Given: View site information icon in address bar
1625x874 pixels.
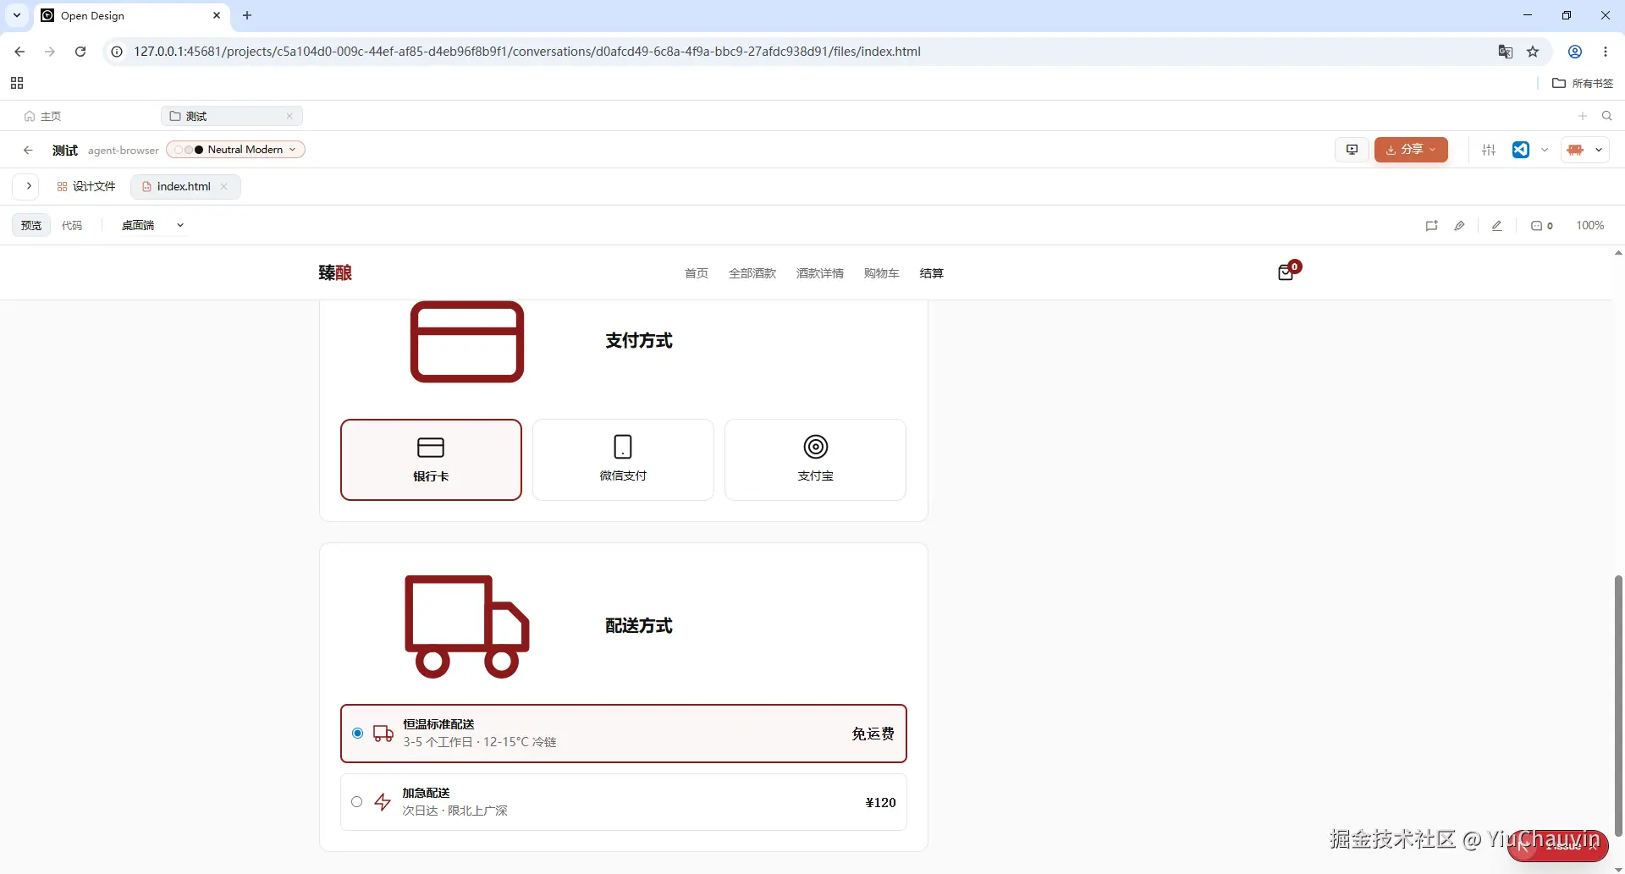Looking at the screenshot, I should point(117,52).
